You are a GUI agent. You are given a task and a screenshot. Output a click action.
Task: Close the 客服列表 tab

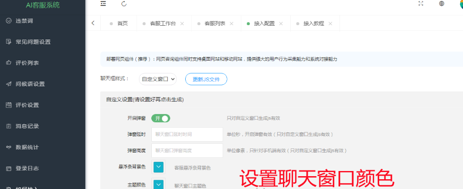232,24
